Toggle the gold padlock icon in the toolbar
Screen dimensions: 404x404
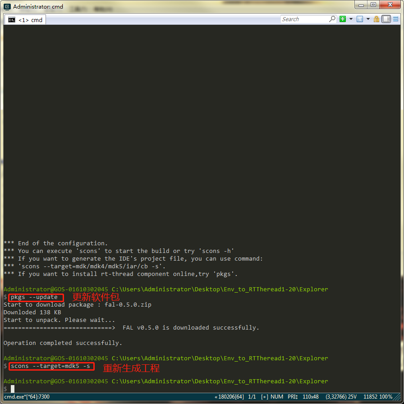[x=376, y=19]
